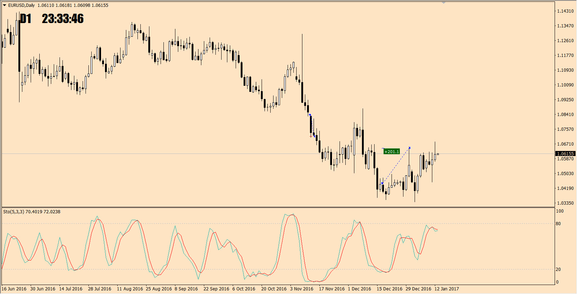The image size is (577, 294).
Task: Click the 1 Dec 2016 date label
Action: tap(359, 289)
